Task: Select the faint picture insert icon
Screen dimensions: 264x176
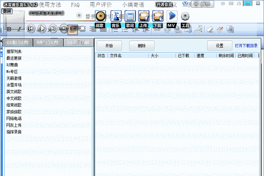Action: coord(230,29)
